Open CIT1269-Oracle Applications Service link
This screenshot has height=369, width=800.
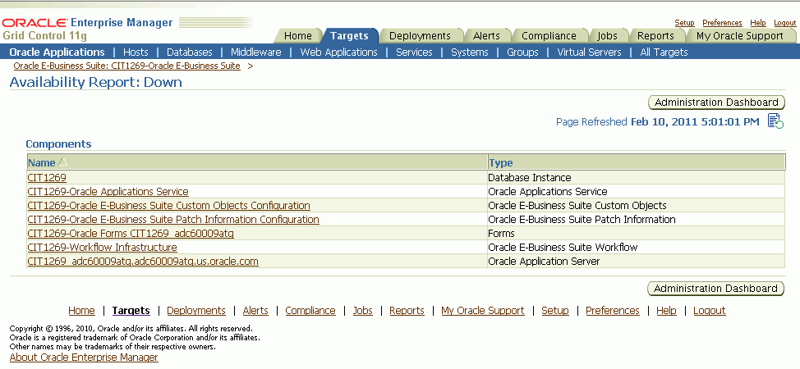coord(108,192)
